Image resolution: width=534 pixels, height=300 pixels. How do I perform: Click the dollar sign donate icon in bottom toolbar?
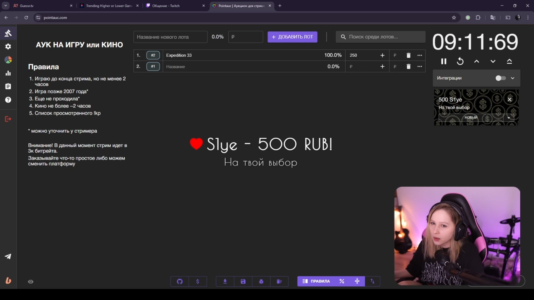pos(198,281)
